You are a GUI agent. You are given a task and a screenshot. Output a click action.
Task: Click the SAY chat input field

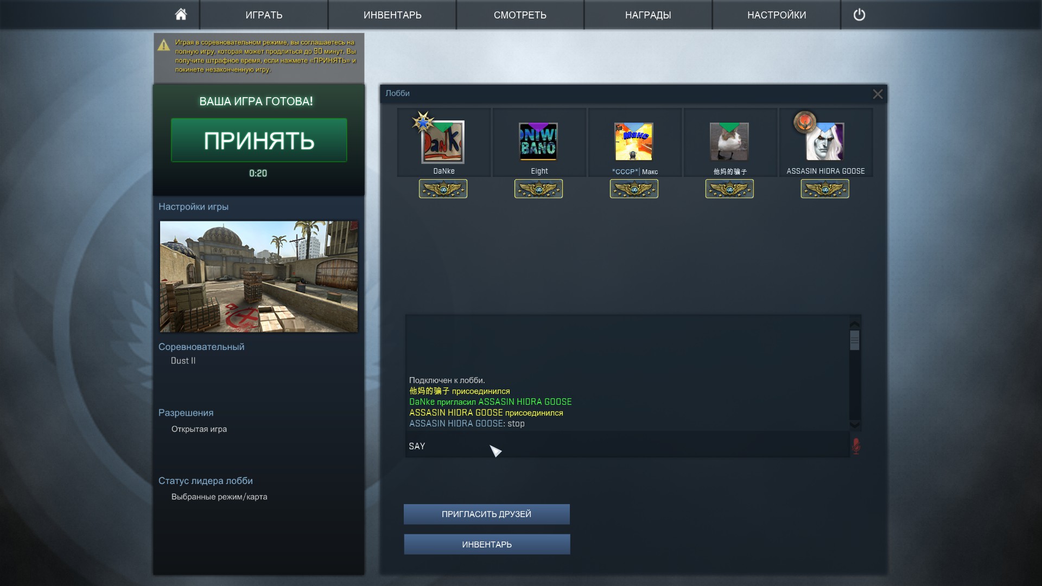[624, 446]
